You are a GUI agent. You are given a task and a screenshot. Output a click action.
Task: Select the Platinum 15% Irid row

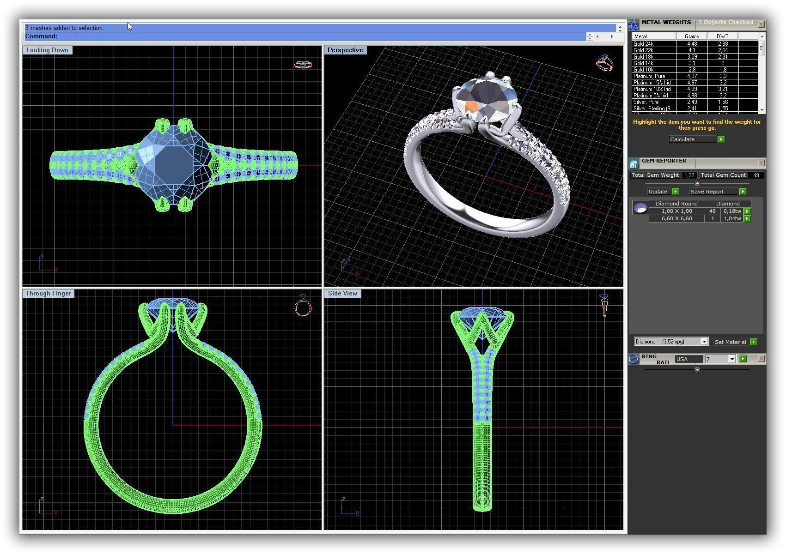click(x=695, y=83)
